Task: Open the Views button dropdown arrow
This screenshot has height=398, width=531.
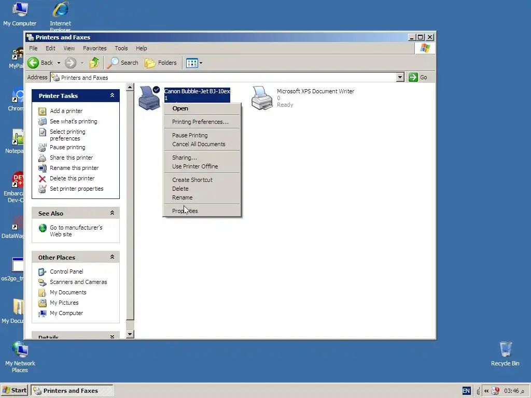Action: (x=201, y=63)
